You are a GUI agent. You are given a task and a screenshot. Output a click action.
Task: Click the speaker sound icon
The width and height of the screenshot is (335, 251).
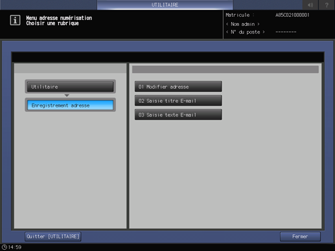point(310,5)
